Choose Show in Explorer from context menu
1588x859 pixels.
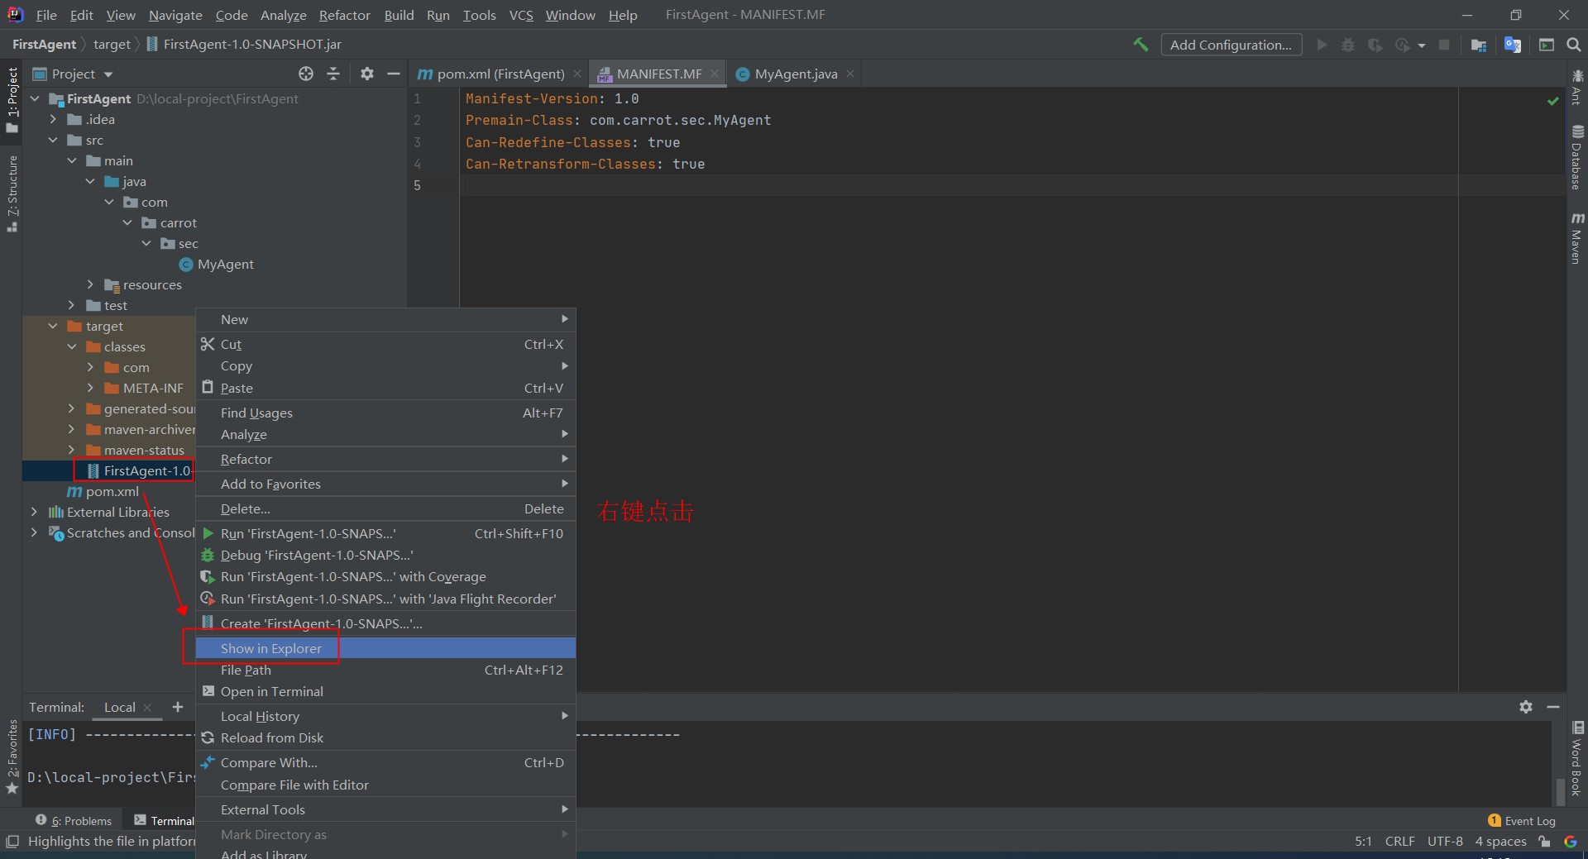click(385, 648)
